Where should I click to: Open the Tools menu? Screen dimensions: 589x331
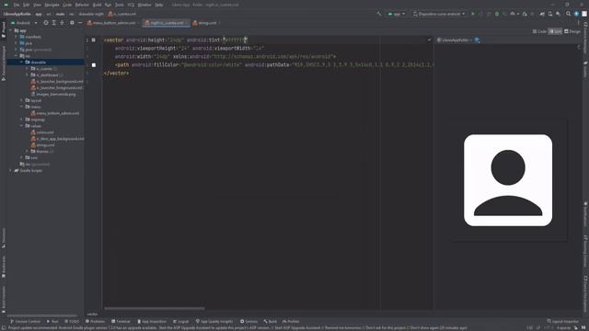coord(120,5)
